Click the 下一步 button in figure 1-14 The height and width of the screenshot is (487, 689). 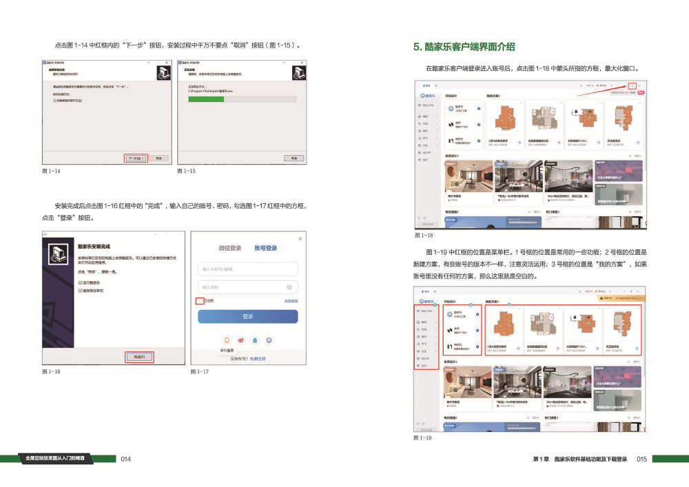pyautogui.click(x=136, y=158)
